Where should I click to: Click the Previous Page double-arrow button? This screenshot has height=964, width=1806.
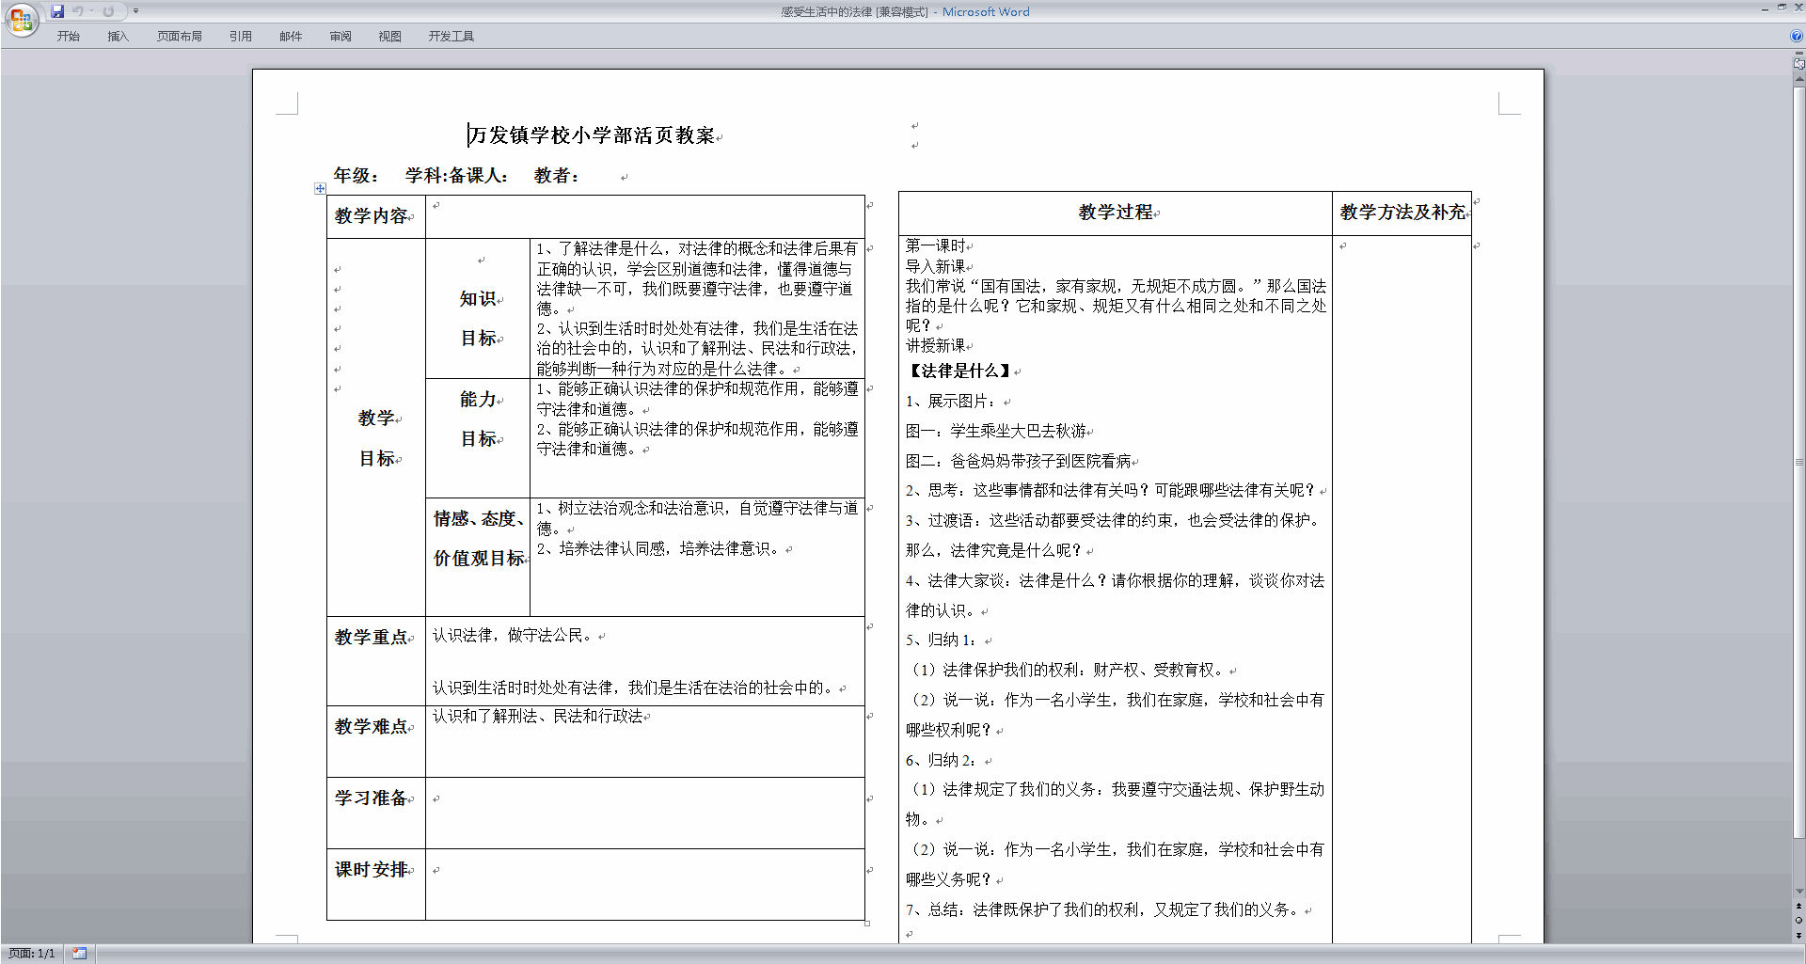click(1798, 907)
